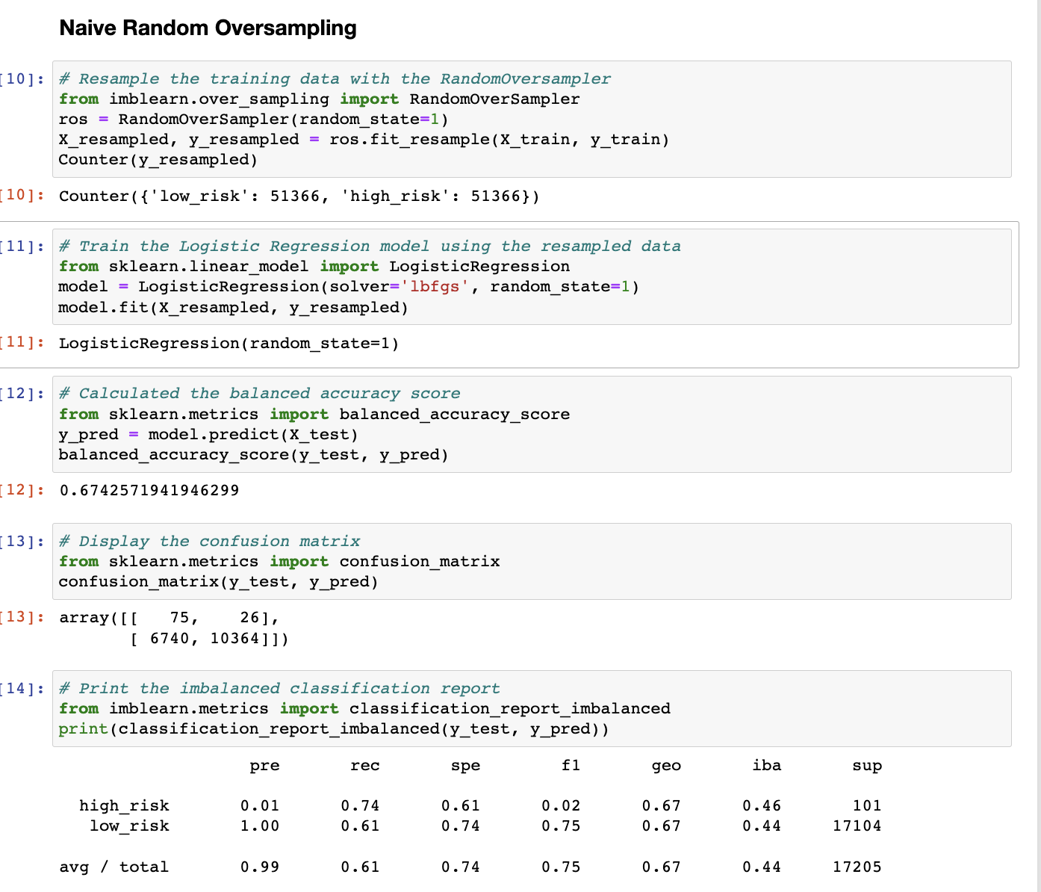Click the high_risk iba value 0.46
1041x892 pixels.
(x=762, y=806)
